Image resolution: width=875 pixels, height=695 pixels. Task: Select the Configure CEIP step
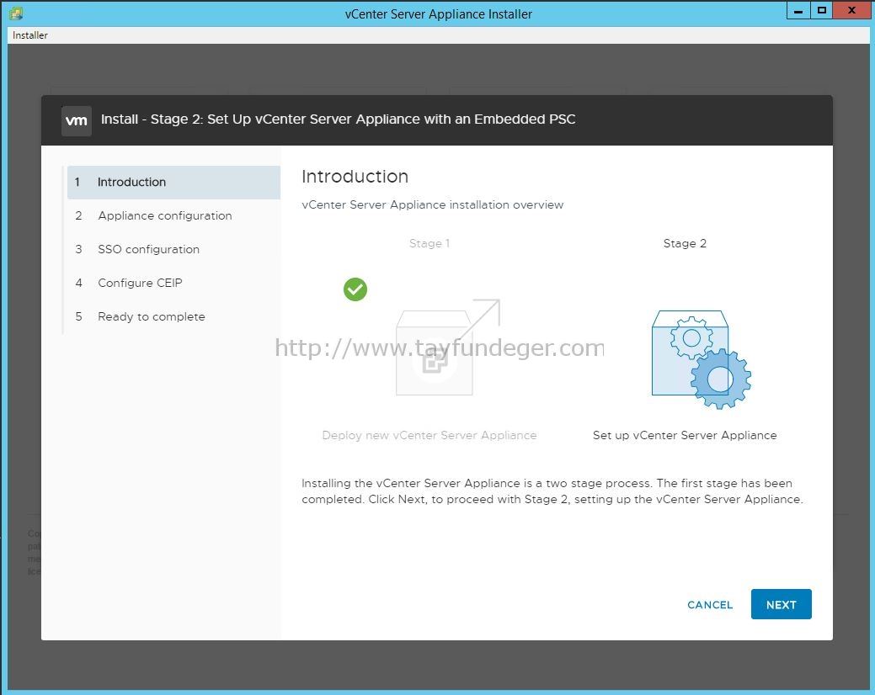point(173,283)
